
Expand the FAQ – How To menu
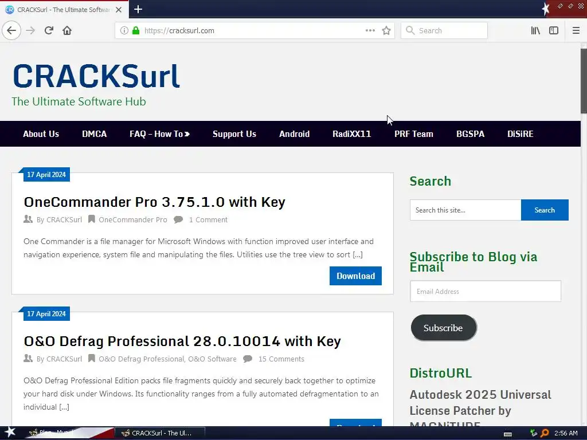pyautogui.click(x=159, y=134)
